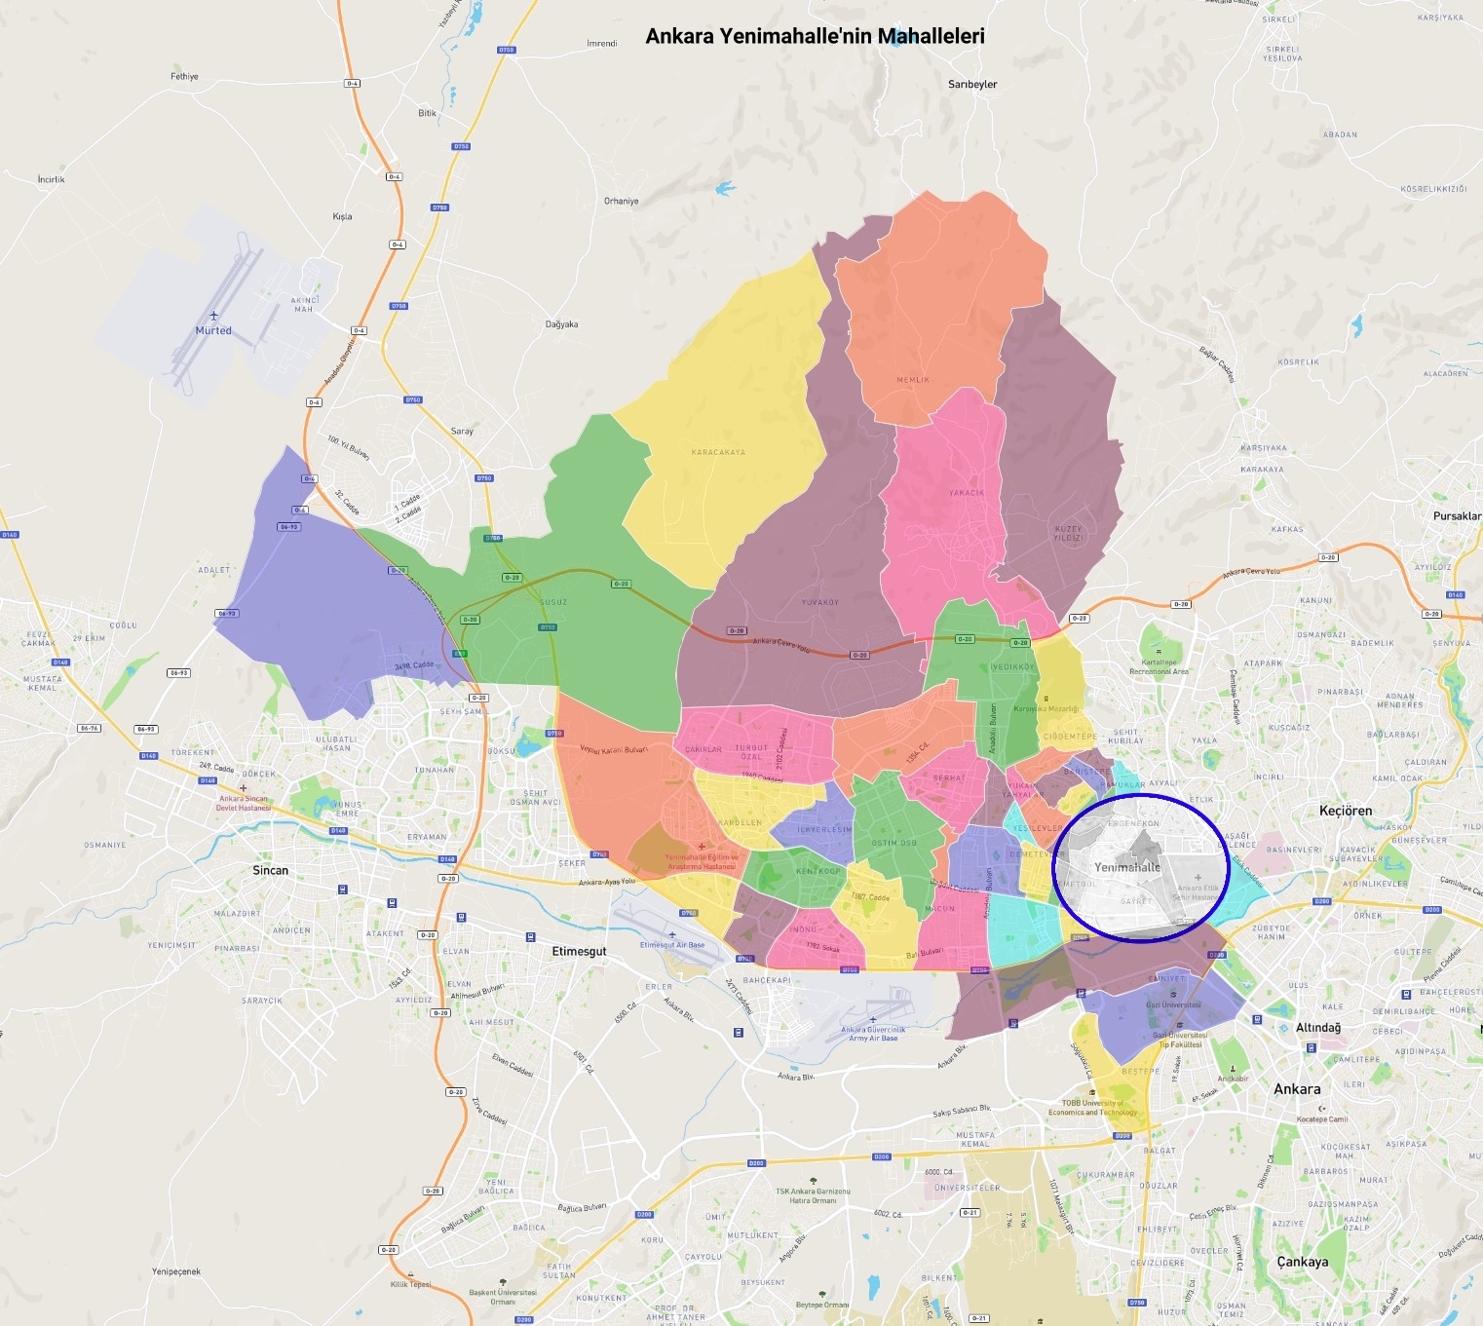The image size is (1483, 1326).
Task: Select the Kocatepe Camii mosque icon
Action: tap(1322, 1109)
